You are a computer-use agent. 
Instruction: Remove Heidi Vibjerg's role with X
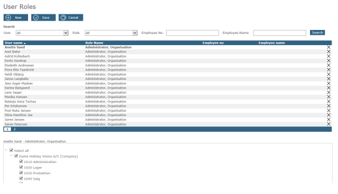tap(329, 74)
